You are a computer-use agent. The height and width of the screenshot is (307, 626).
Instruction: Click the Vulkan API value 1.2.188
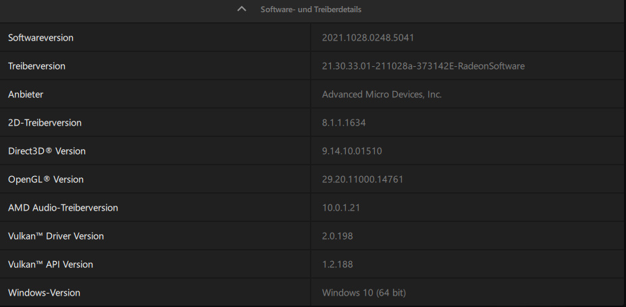[x=338, y=264]
